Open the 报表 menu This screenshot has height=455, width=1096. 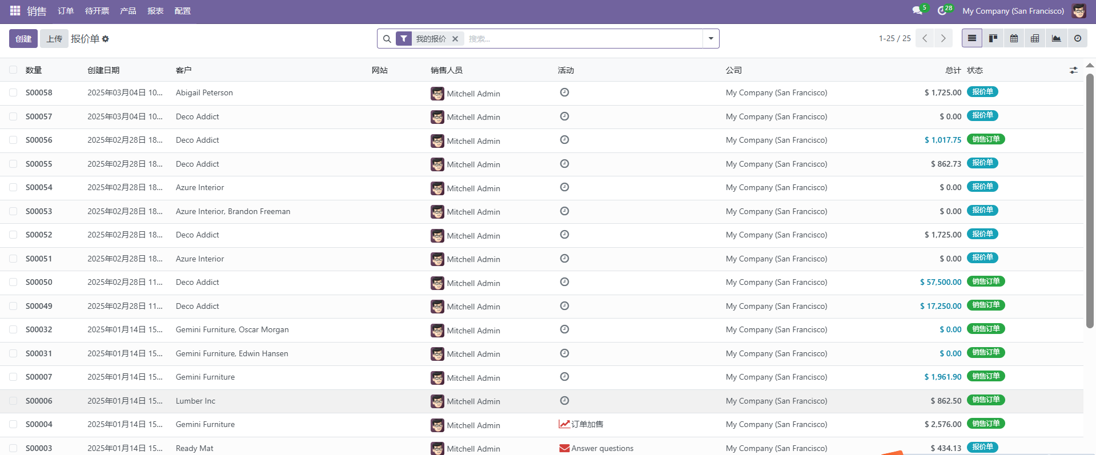click(x=155, y=11)
